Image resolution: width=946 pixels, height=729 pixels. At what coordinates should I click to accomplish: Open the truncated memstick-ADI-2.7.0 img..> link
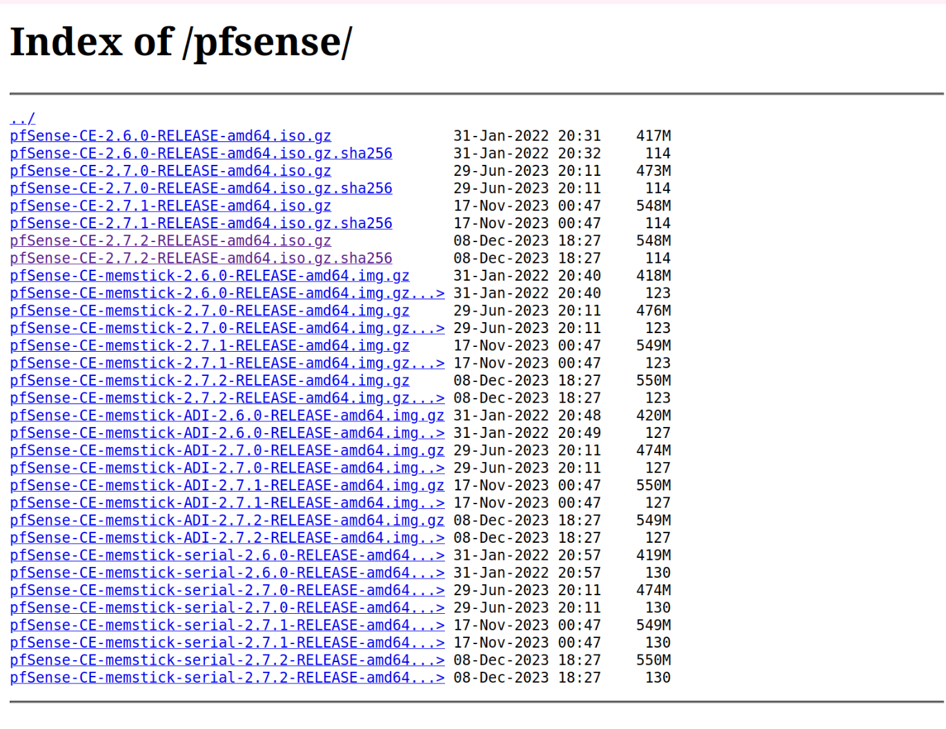(x=228, y=468)
